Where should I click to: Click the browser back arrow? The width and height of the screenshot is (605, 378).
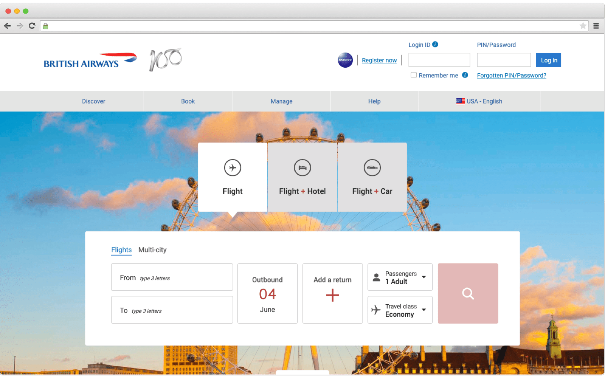[x=8, y=26]
